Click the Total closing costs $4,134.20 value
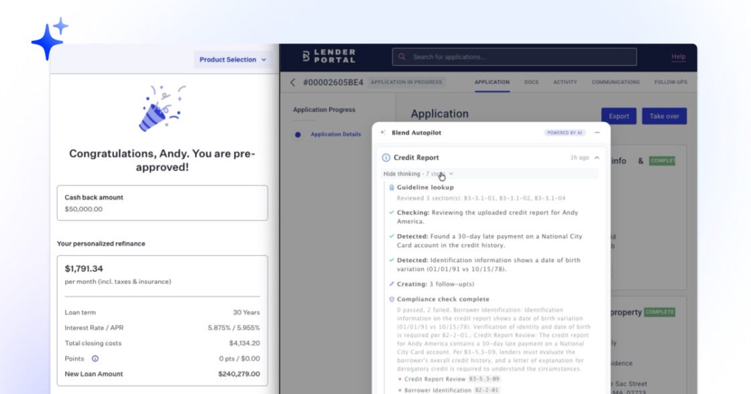751x394 pixels. [x=244, y=343]
